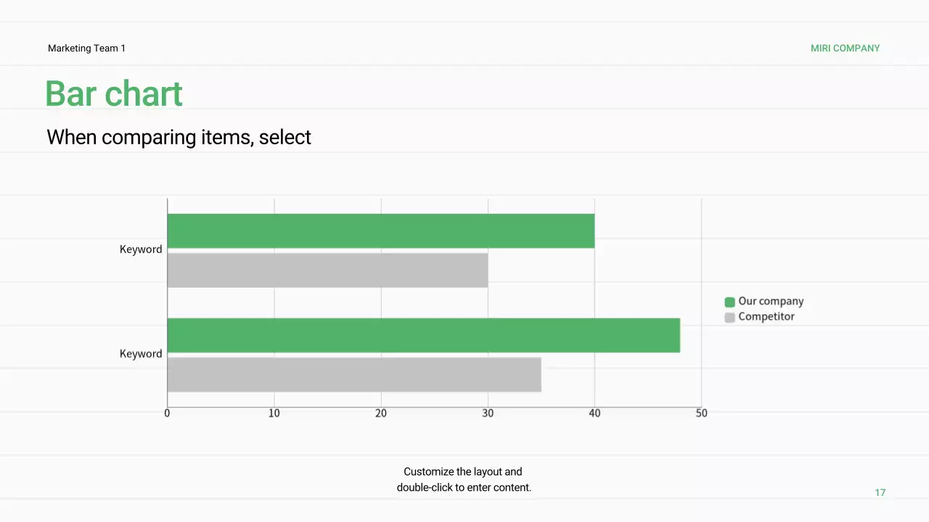Click the 50 value on x-axis
This screenshot has height=522, width=929.
701,413
